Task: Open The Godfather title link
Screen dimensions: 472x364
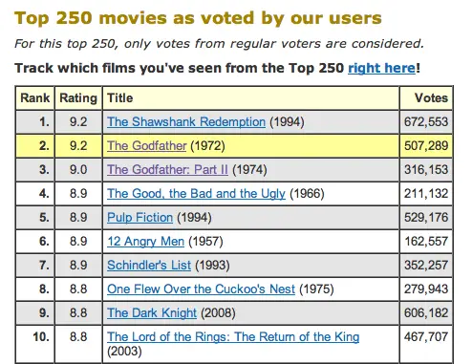Action: tap(146, 146)
